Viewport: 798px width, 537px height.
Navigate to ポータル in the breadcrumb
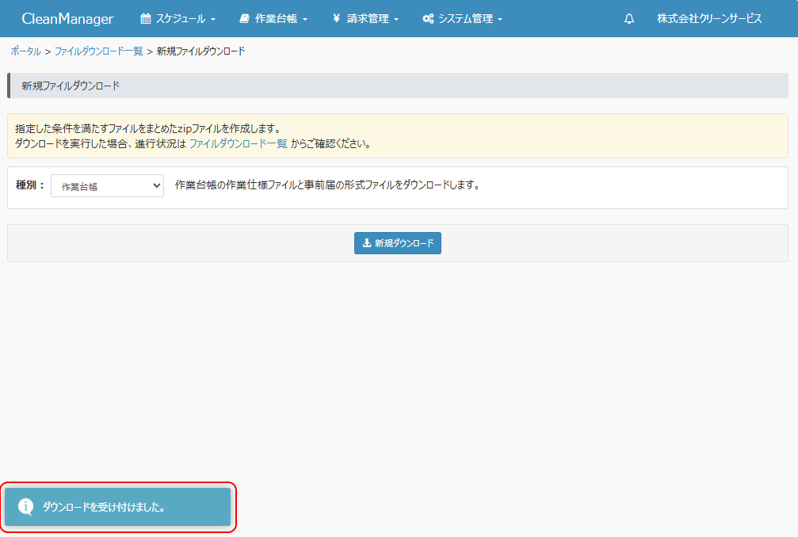pos(25,51)
